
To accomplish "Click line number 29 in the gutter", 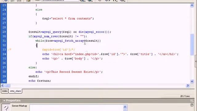I will click(x=4, y=32).
